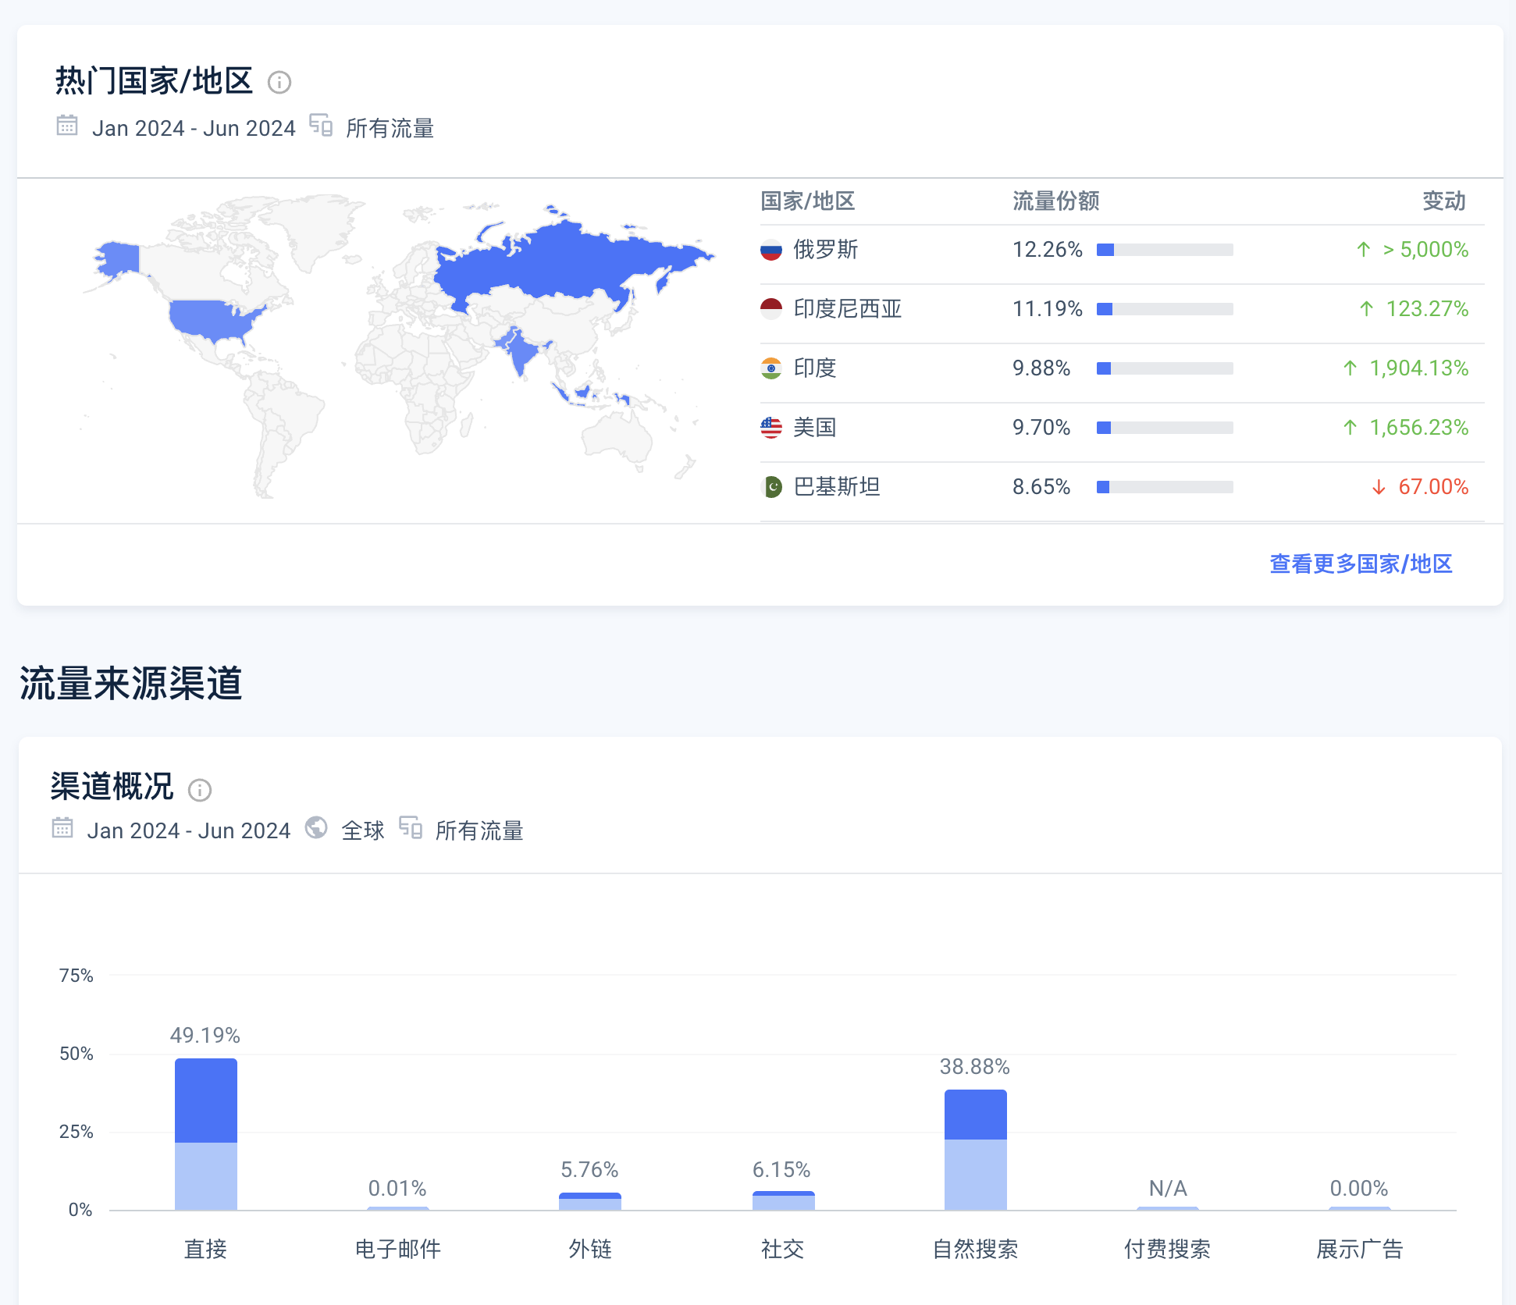Viewport: 1516px width, 1305px height.
Task: Click 展示广告 axis label
Action: tap(1360, 1250)
